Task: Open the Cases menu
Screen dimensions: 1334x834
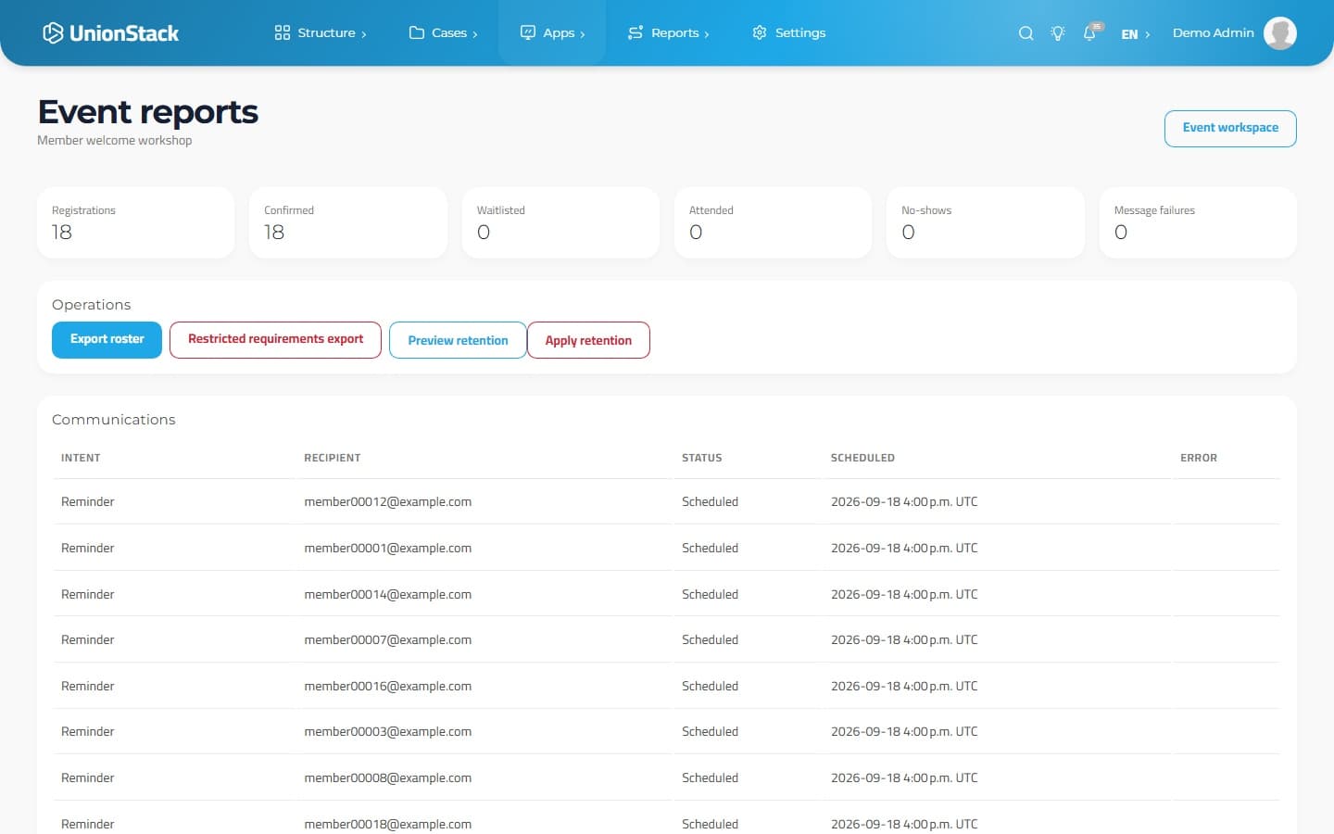Action: coord(443,32)
